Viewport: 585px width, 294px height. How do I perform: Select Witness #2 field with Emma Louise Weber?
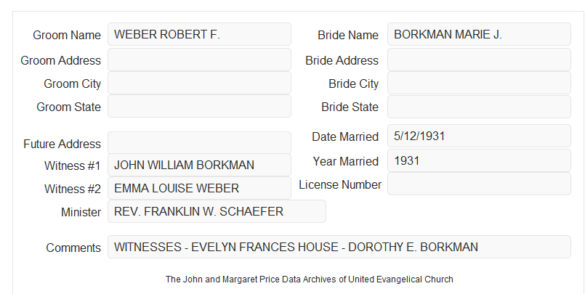click(x=199, y=188)
